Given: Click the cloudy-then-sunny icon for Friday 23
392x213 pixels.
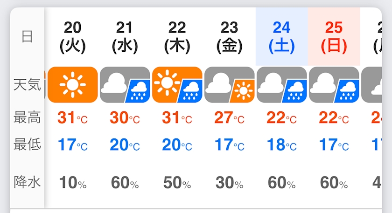Looking at the screenshot, I should [x=230, y=85].
